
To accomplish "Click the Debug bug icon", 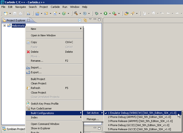I will (x=96, y=13).
